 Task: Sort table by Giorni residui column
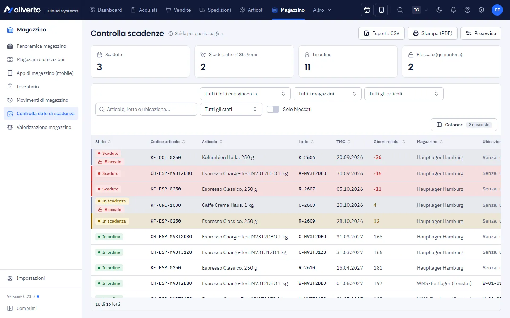click(389, 142)
